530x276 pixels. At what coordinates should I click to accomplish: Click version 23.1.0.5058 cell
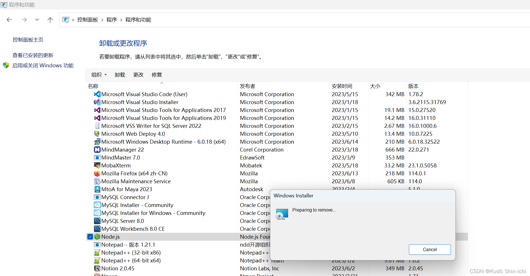[x=423, y=165]
